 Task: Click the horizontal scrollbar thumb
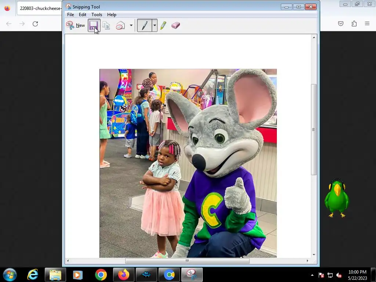187,261
